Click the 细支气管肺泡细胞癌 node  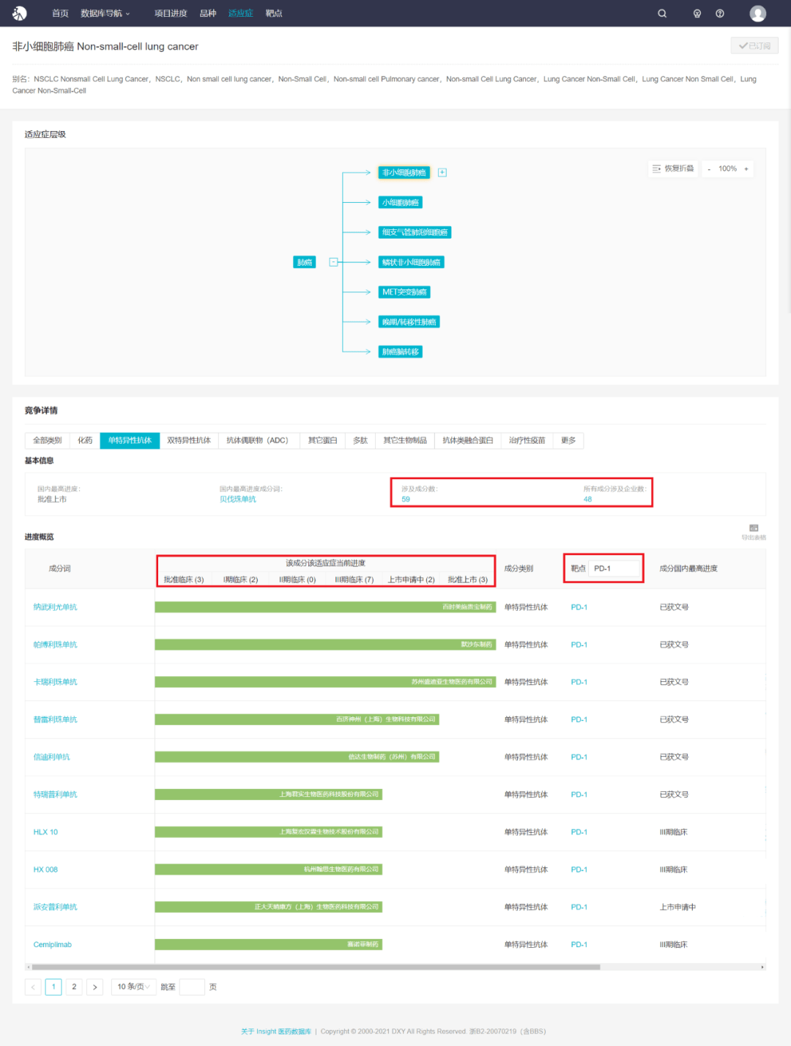click(415, 232)
